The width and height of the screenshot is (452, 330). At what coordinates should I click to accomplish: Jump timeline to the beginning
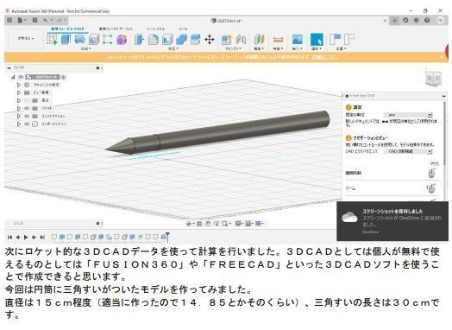pos(9,237)
